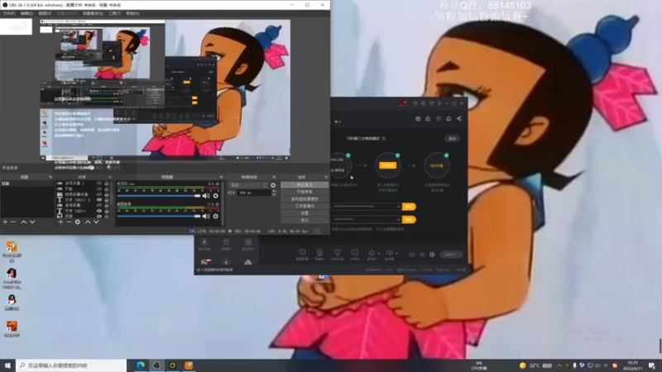The height and width of the screenshot is (372, 662).
Task: Mute the 麦克风/Aux mixer channel
Action: pos(206,196)
